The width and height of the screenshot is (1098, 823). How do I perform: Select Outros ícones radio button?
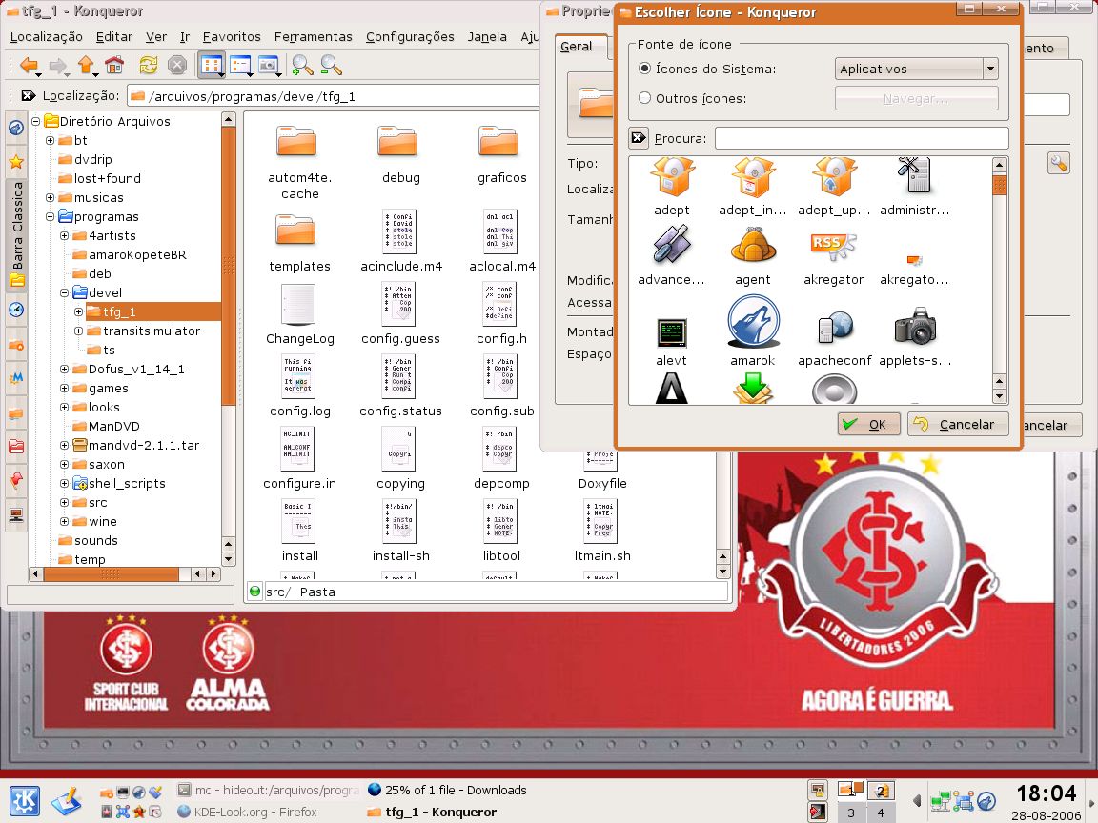coord(645,98)
